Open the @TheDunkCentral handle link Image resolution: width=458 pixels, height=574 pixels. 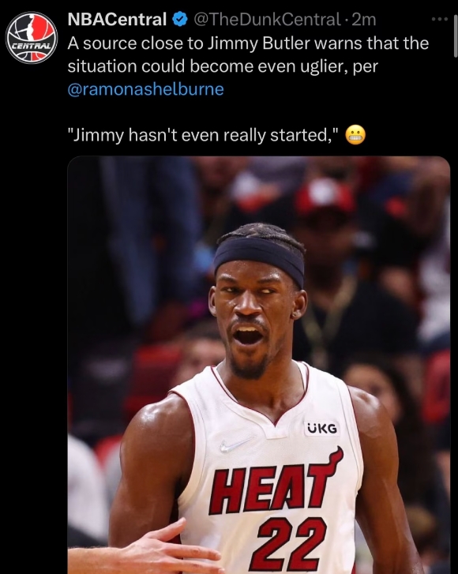pyautogui.click(x=267, y=20)
